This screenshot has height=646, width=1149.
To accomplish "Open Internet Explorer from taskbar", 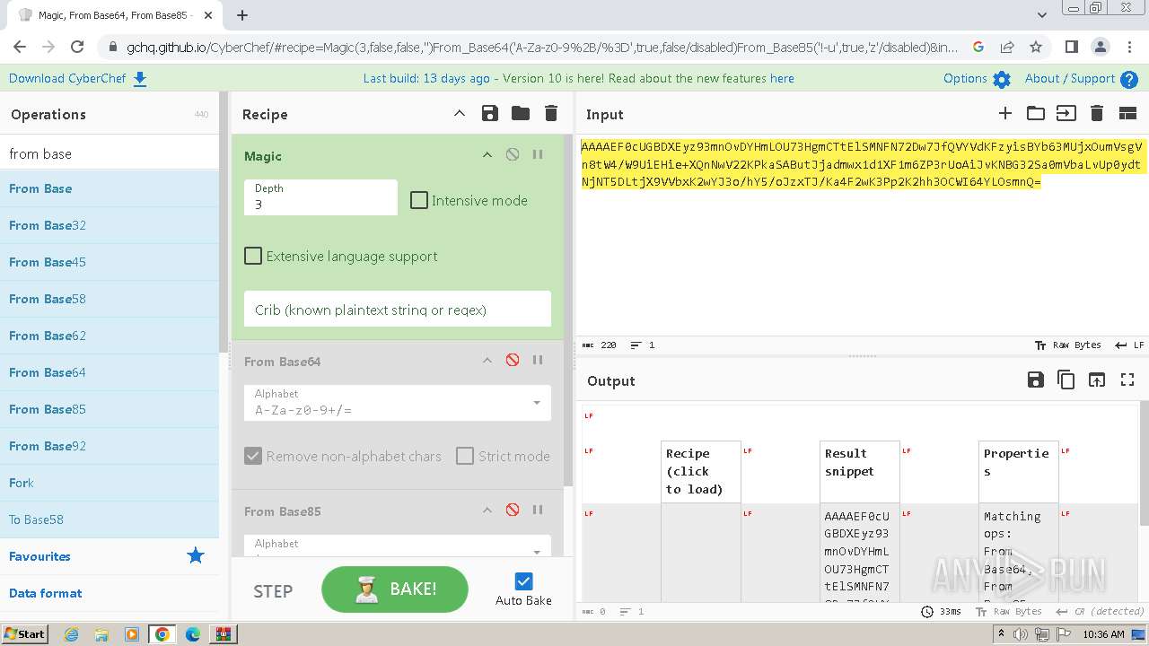I will coord(71,633).
